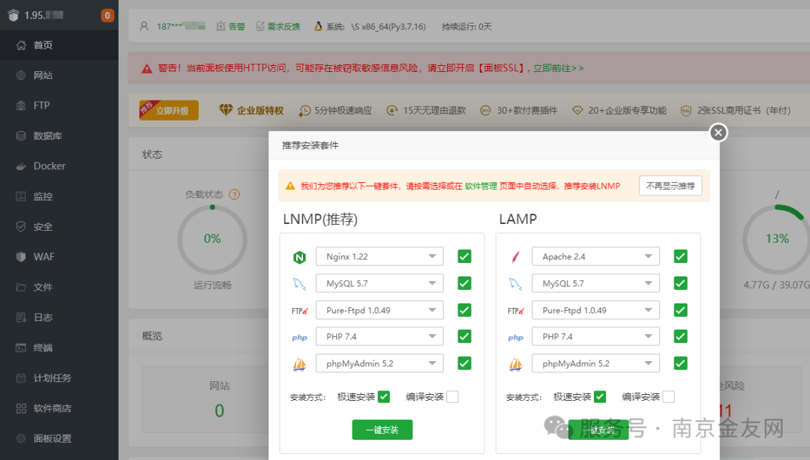810x460 pixels.
Task: Go to 数据库 in the sidebar menu
Action: pos(47,136)
